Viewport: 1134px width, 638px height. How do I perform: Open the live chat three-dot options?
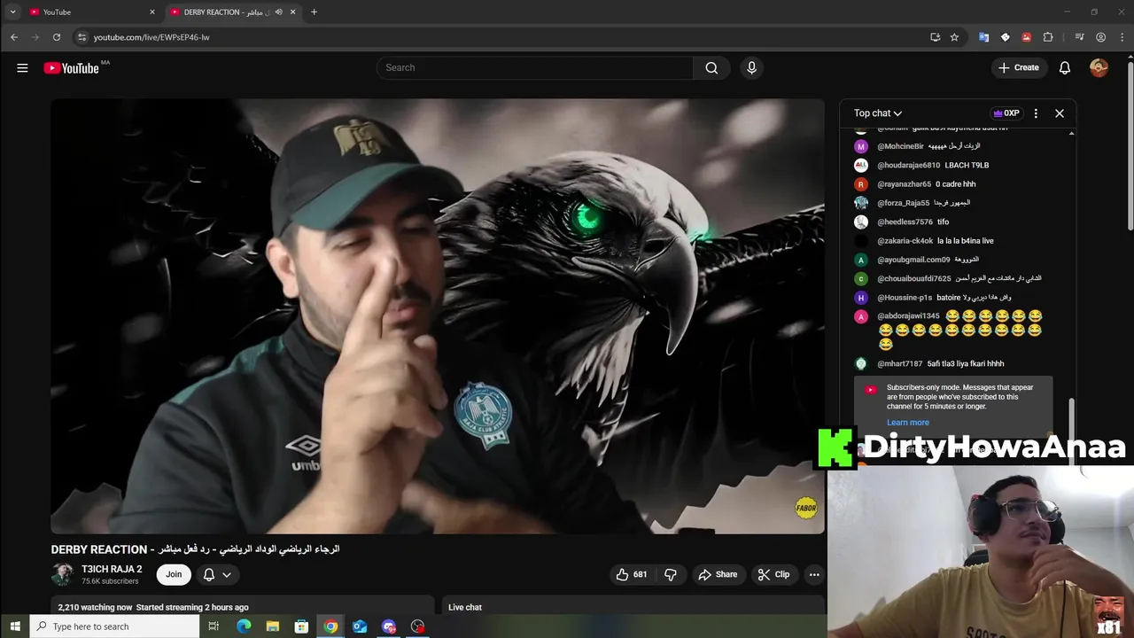(1036, 113)
